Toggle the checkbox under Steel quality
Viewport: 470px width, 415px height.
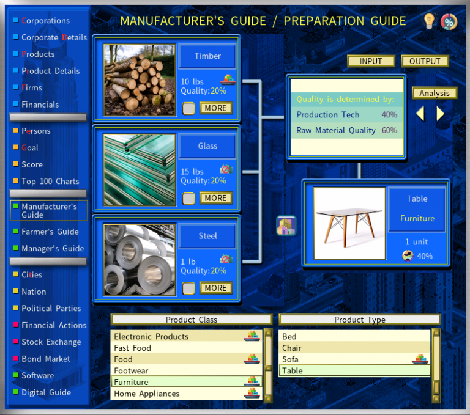click(189, 288)
